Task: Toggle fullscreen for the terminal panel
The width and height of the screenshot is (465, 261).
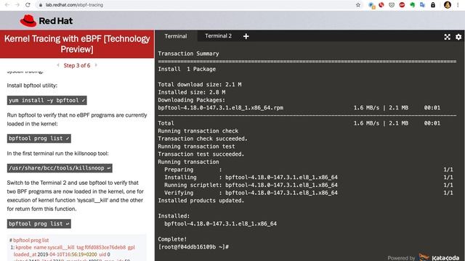Action: coord(448,37)
